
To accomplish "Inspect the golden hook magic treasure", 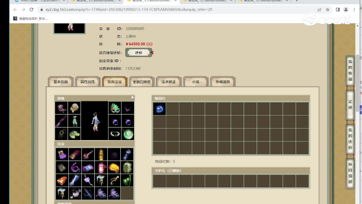I will coord(114,180).
